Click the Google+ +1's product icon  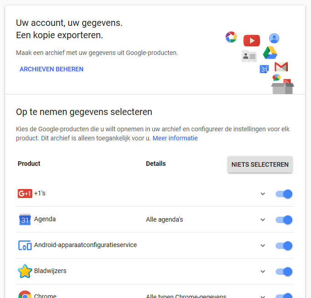coord(25,194)
